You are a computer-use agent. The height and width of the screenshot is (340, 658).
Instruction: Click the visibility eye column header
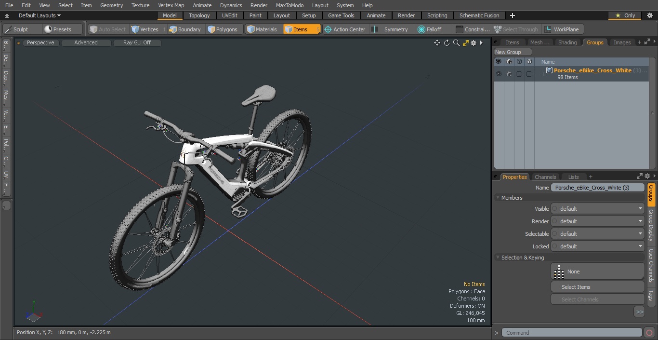[498, 62]
